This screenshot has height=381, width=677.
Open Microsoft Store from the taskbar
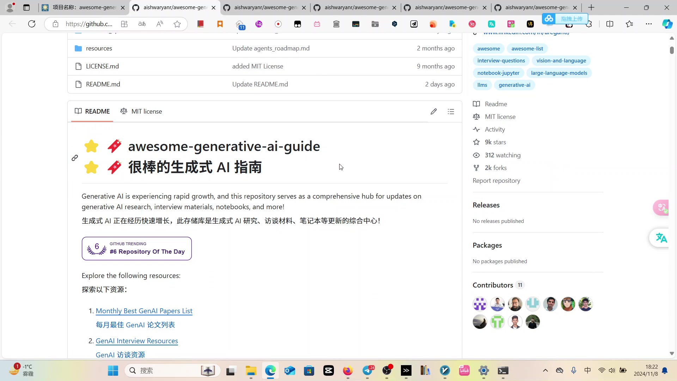(309, 371)
